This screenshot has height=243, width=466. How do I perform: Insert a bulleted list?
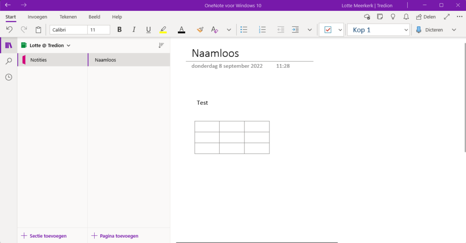click(244, 30)
